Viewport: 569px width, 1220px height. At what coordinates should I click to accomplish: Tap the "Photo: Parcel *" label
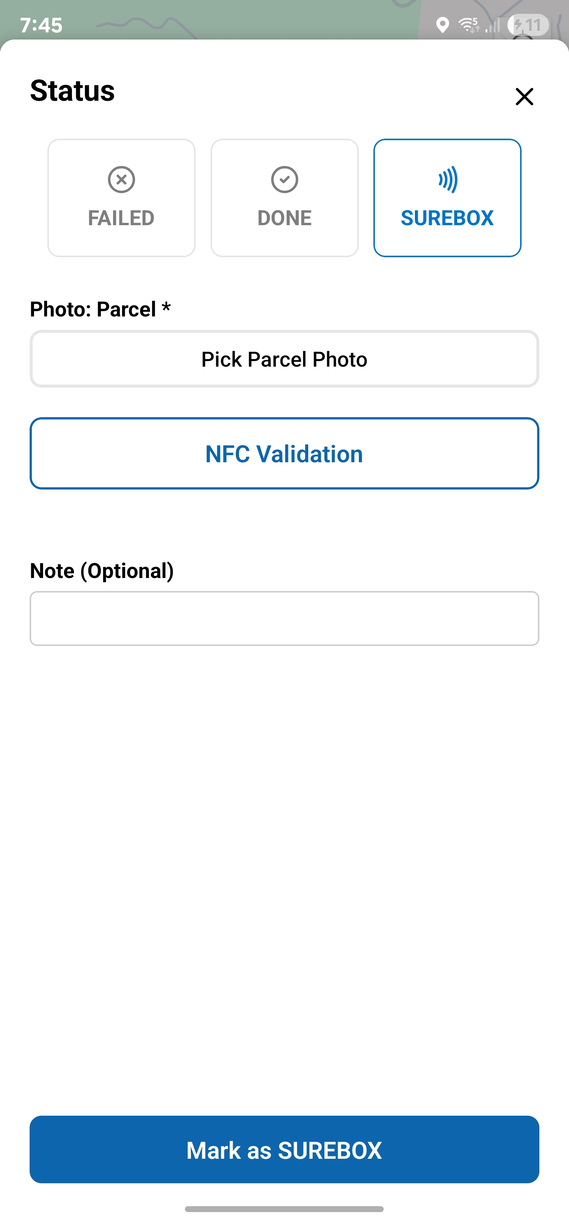(100, 309)
